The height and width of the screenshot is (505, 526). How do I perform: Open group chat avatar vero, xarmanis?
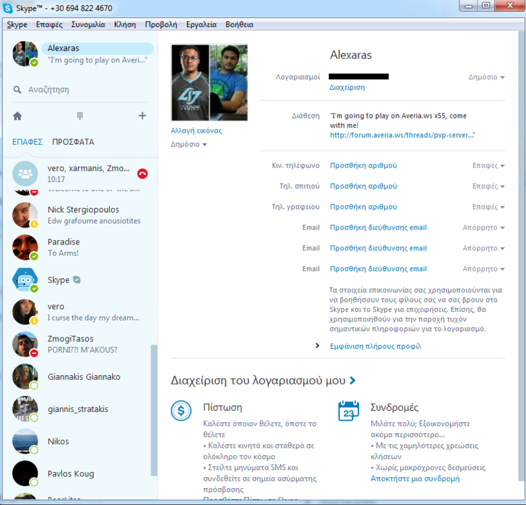click(x=25, y=174)
